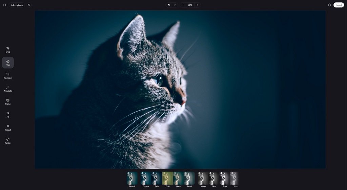Screen dimensions: 347x190
Task: Open the Resize tool
Action: (8, 141)
